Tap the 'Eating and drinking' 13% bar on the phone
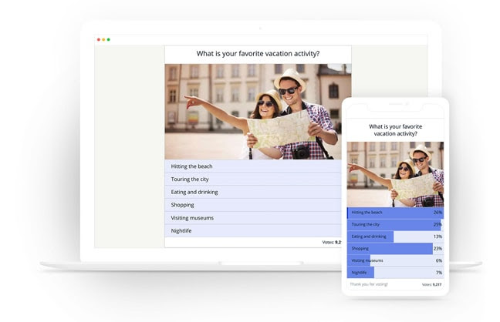 tap(395, 236)
